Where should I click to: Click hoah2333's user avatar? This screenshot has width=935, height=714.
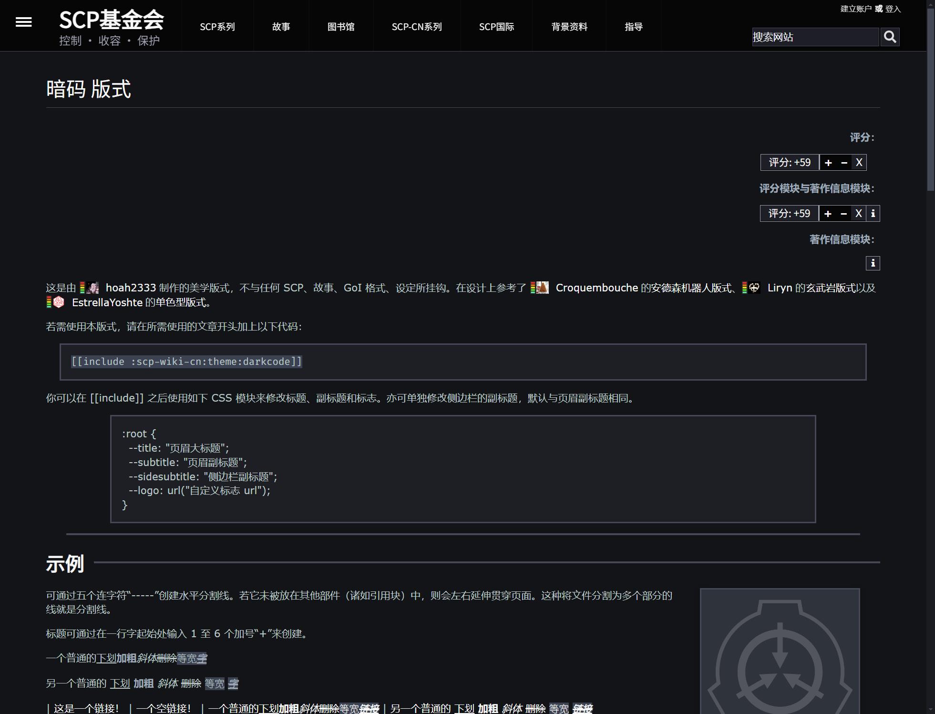pos(93,288)
